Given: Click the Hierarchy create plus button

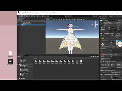Looking at the screenshot, I should coord(18,19).
